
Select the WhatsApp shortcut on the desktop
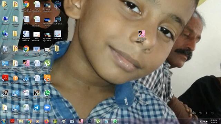[x=47, y=94]
